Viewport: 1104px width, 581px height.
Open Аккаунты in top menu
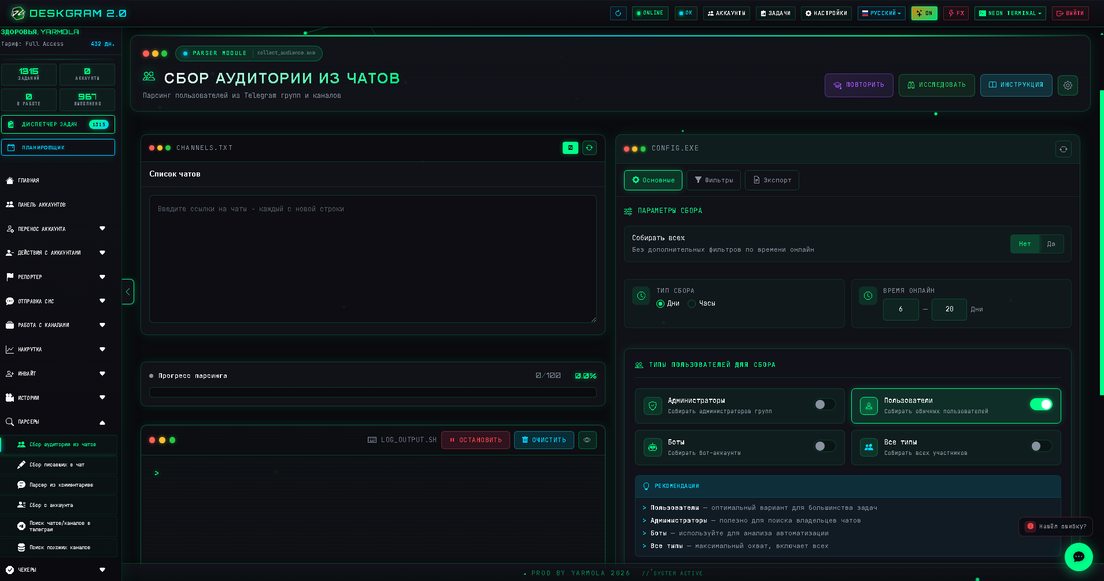726,13
